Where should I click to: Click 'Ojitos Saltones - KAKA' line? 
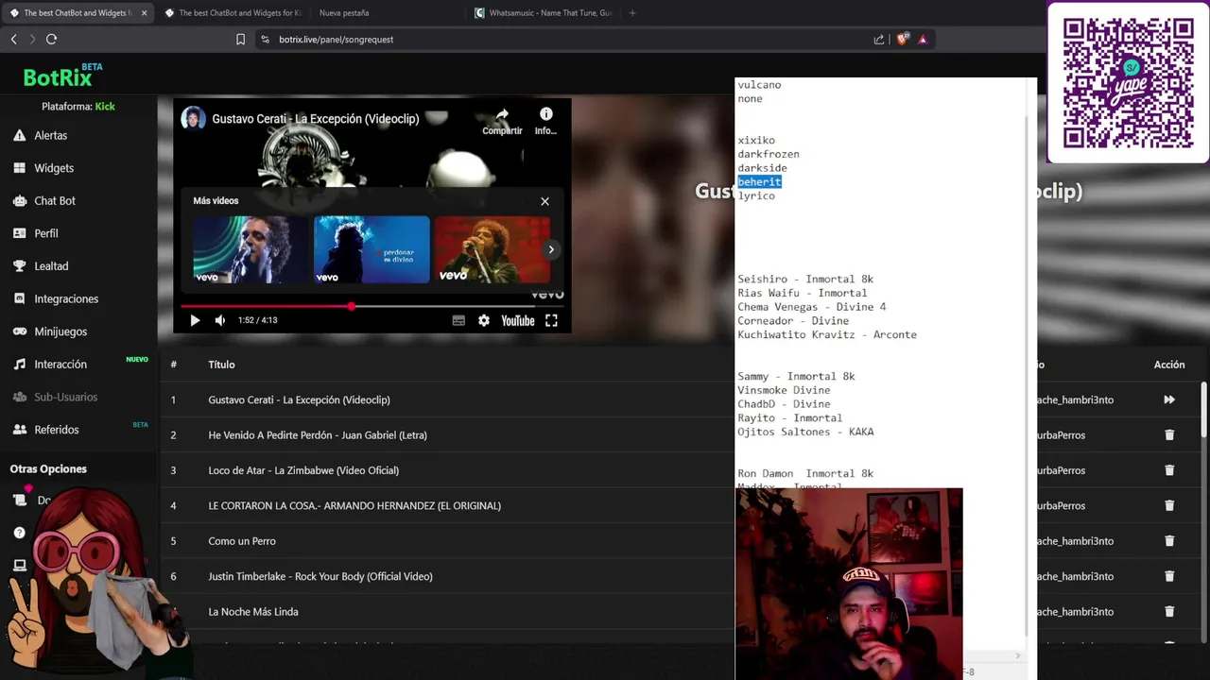coord(805,433)
